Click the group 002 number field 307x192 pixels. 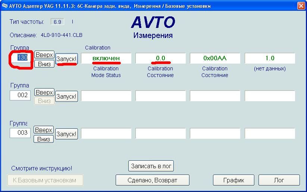(x=20, y=95)
